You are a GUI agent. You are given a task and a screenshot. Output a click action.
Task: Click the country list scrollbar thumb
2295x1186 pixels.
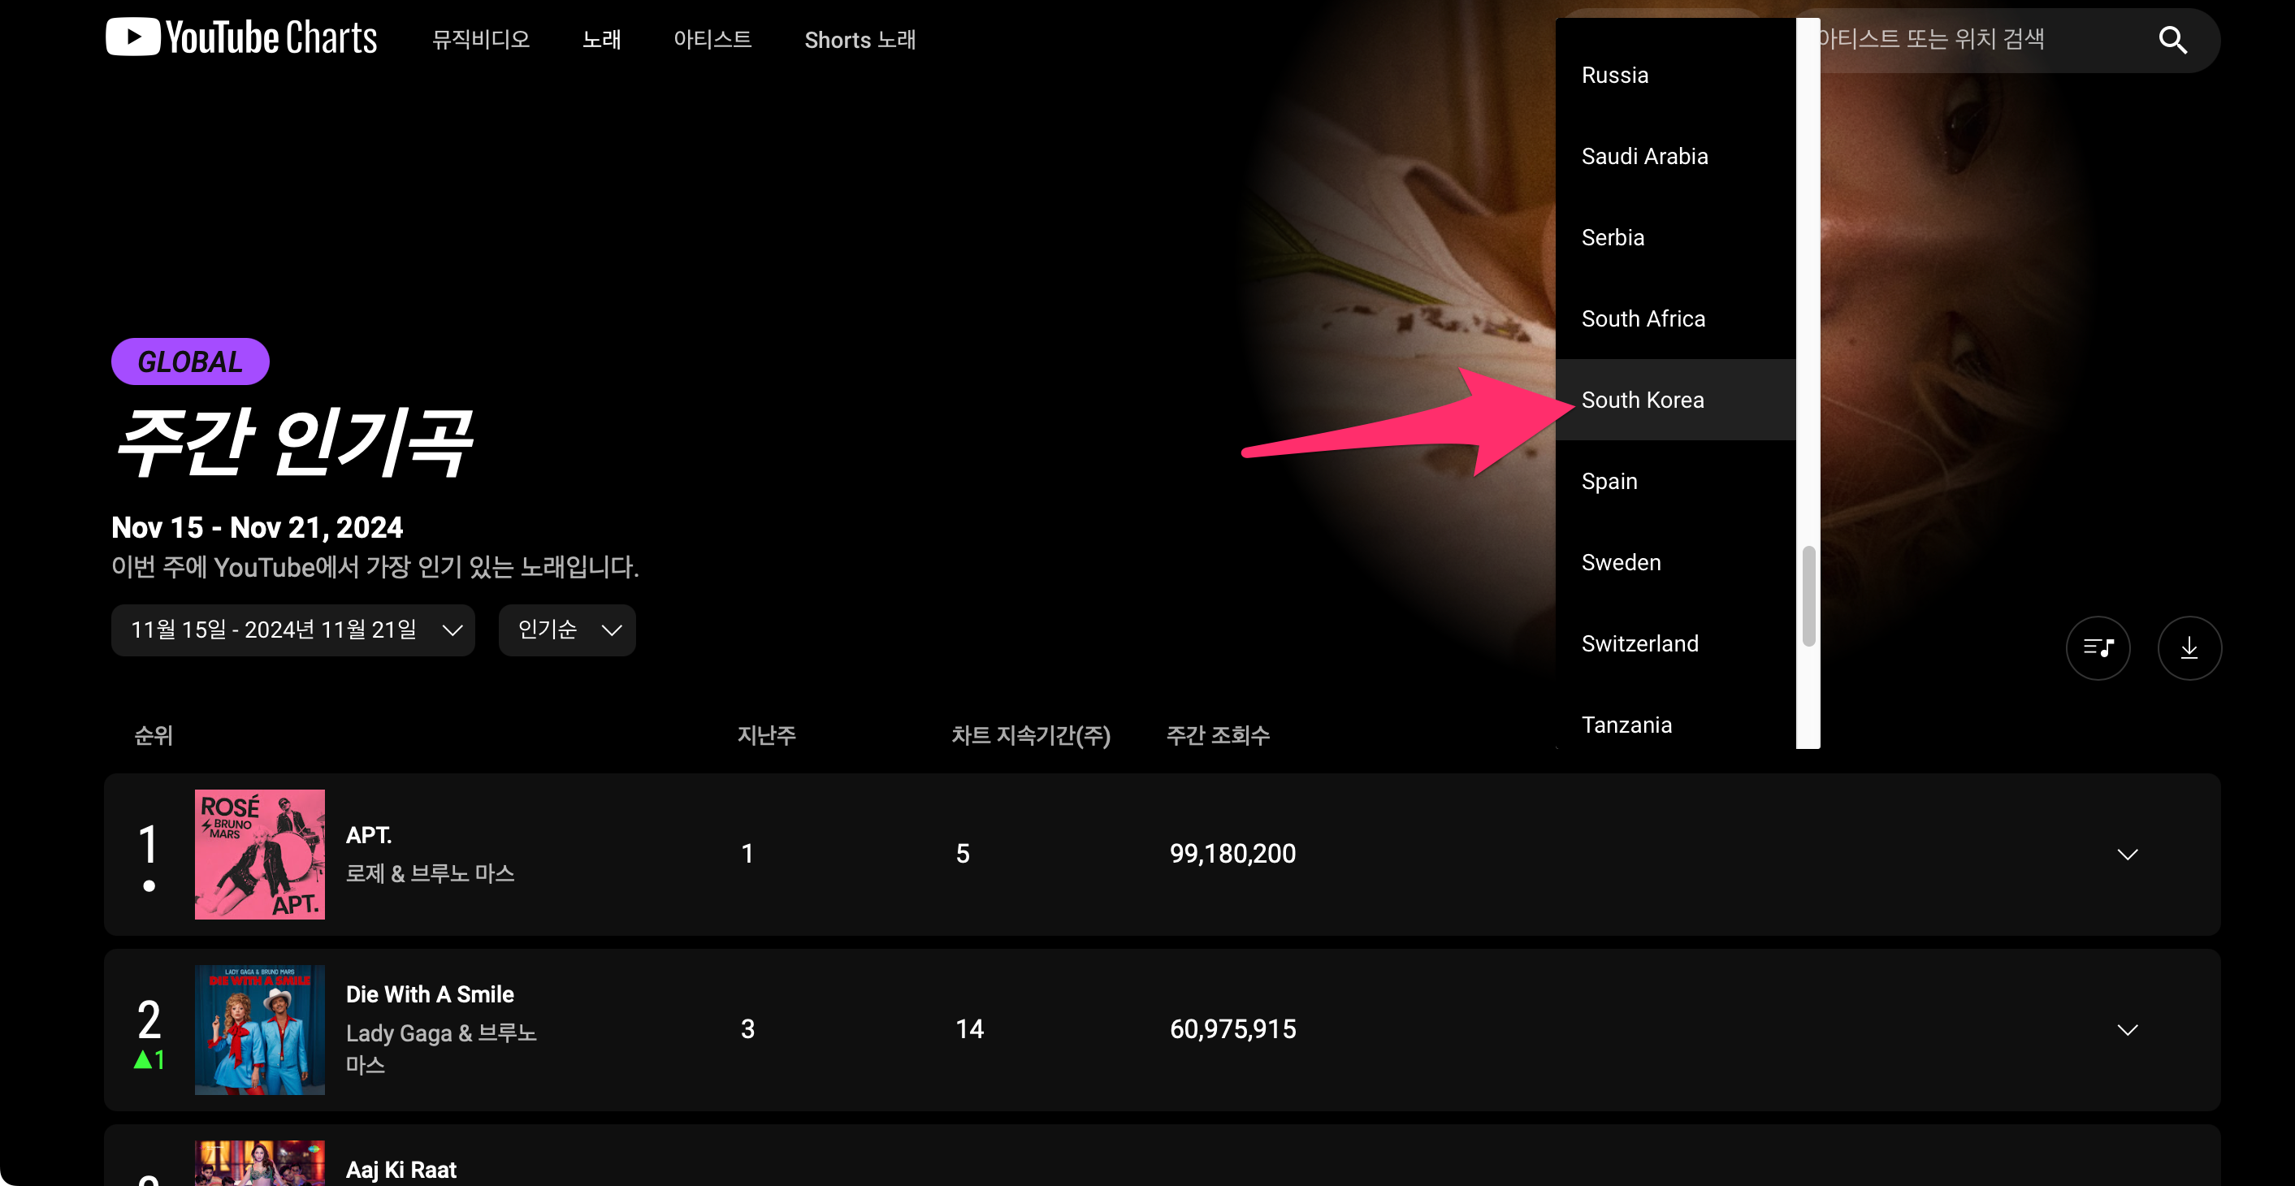tap(1808, 595)
